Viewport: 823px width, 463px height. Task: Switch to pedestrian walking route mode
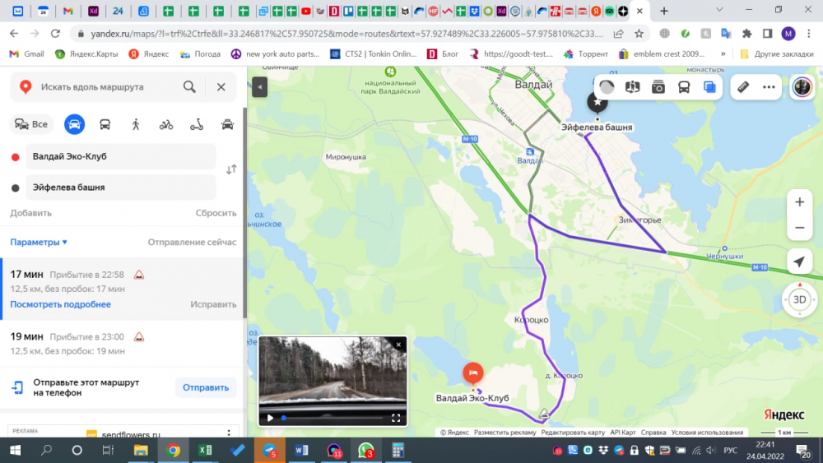coord(136,124)
